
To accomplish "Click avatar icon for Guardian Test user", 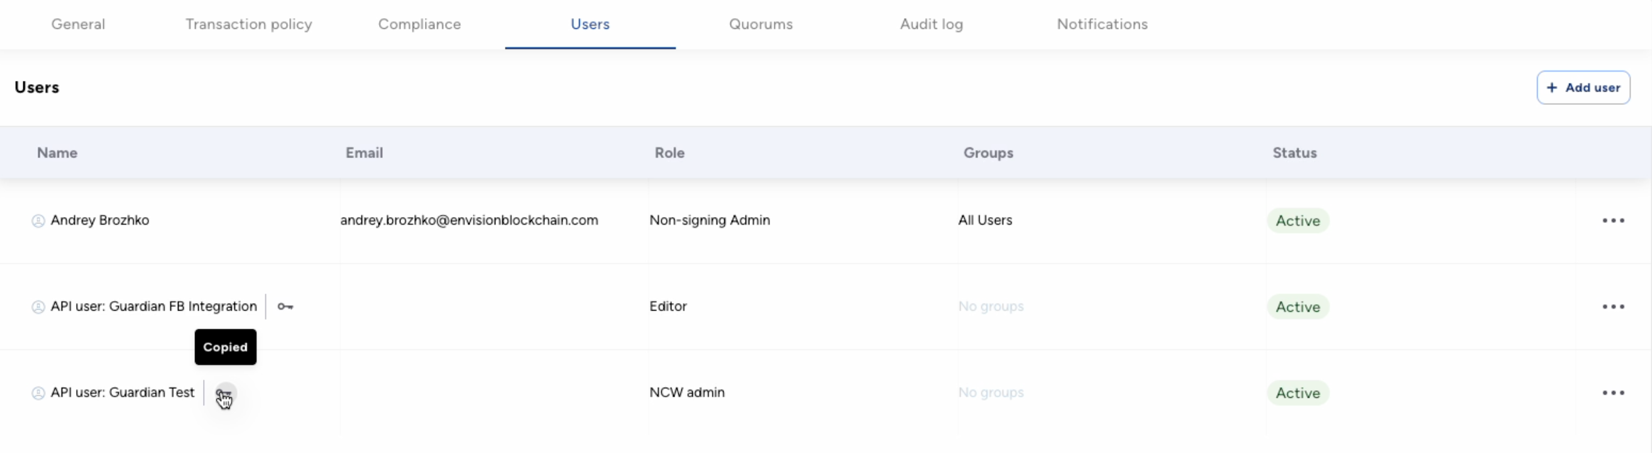I will click(x=38, y=393).
